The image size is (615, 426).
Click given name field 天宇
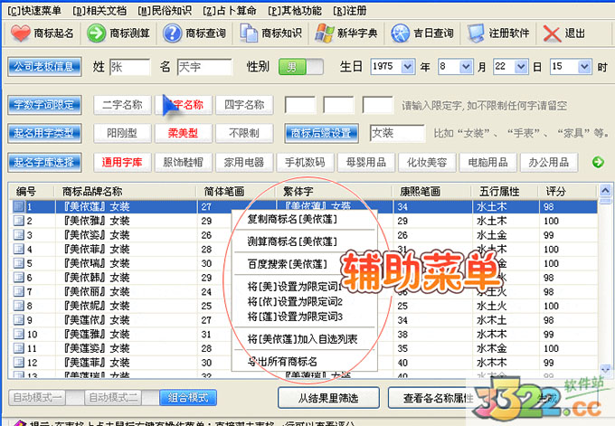pos(204,67)
